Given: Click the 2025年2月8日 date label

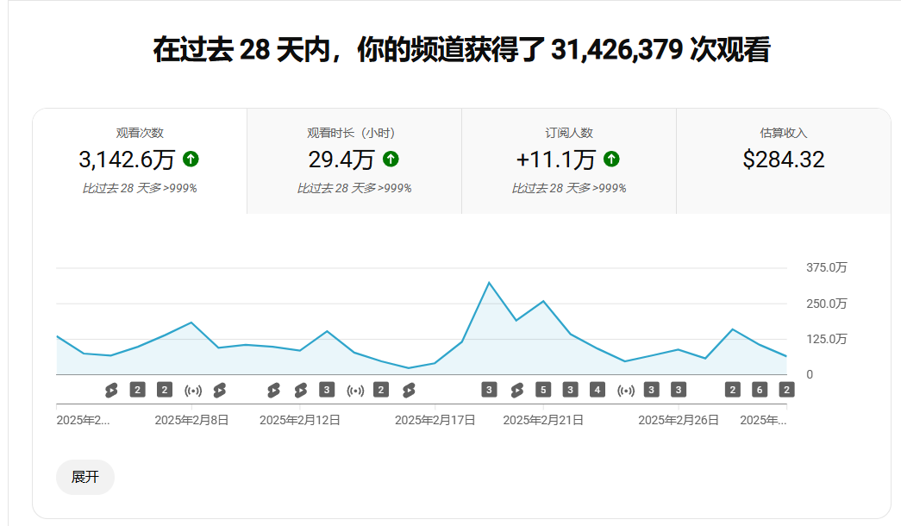Looking at the screenshot, I should (x=192, y=420).
